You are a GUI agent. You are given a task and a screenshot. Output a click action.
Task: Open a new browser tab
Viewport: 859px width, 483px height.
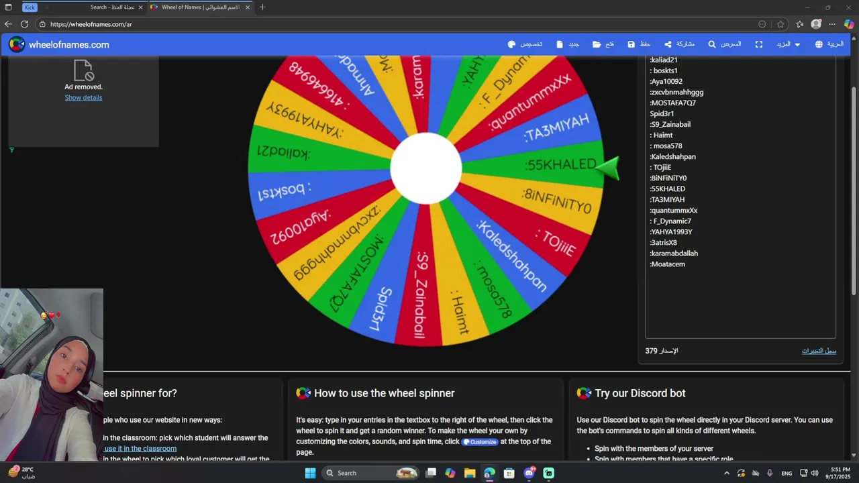[x=262, y=7]
